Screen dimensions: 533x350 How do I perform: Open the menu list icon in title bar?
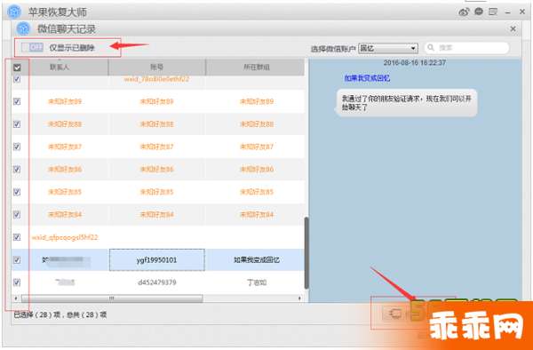point(493,12)
